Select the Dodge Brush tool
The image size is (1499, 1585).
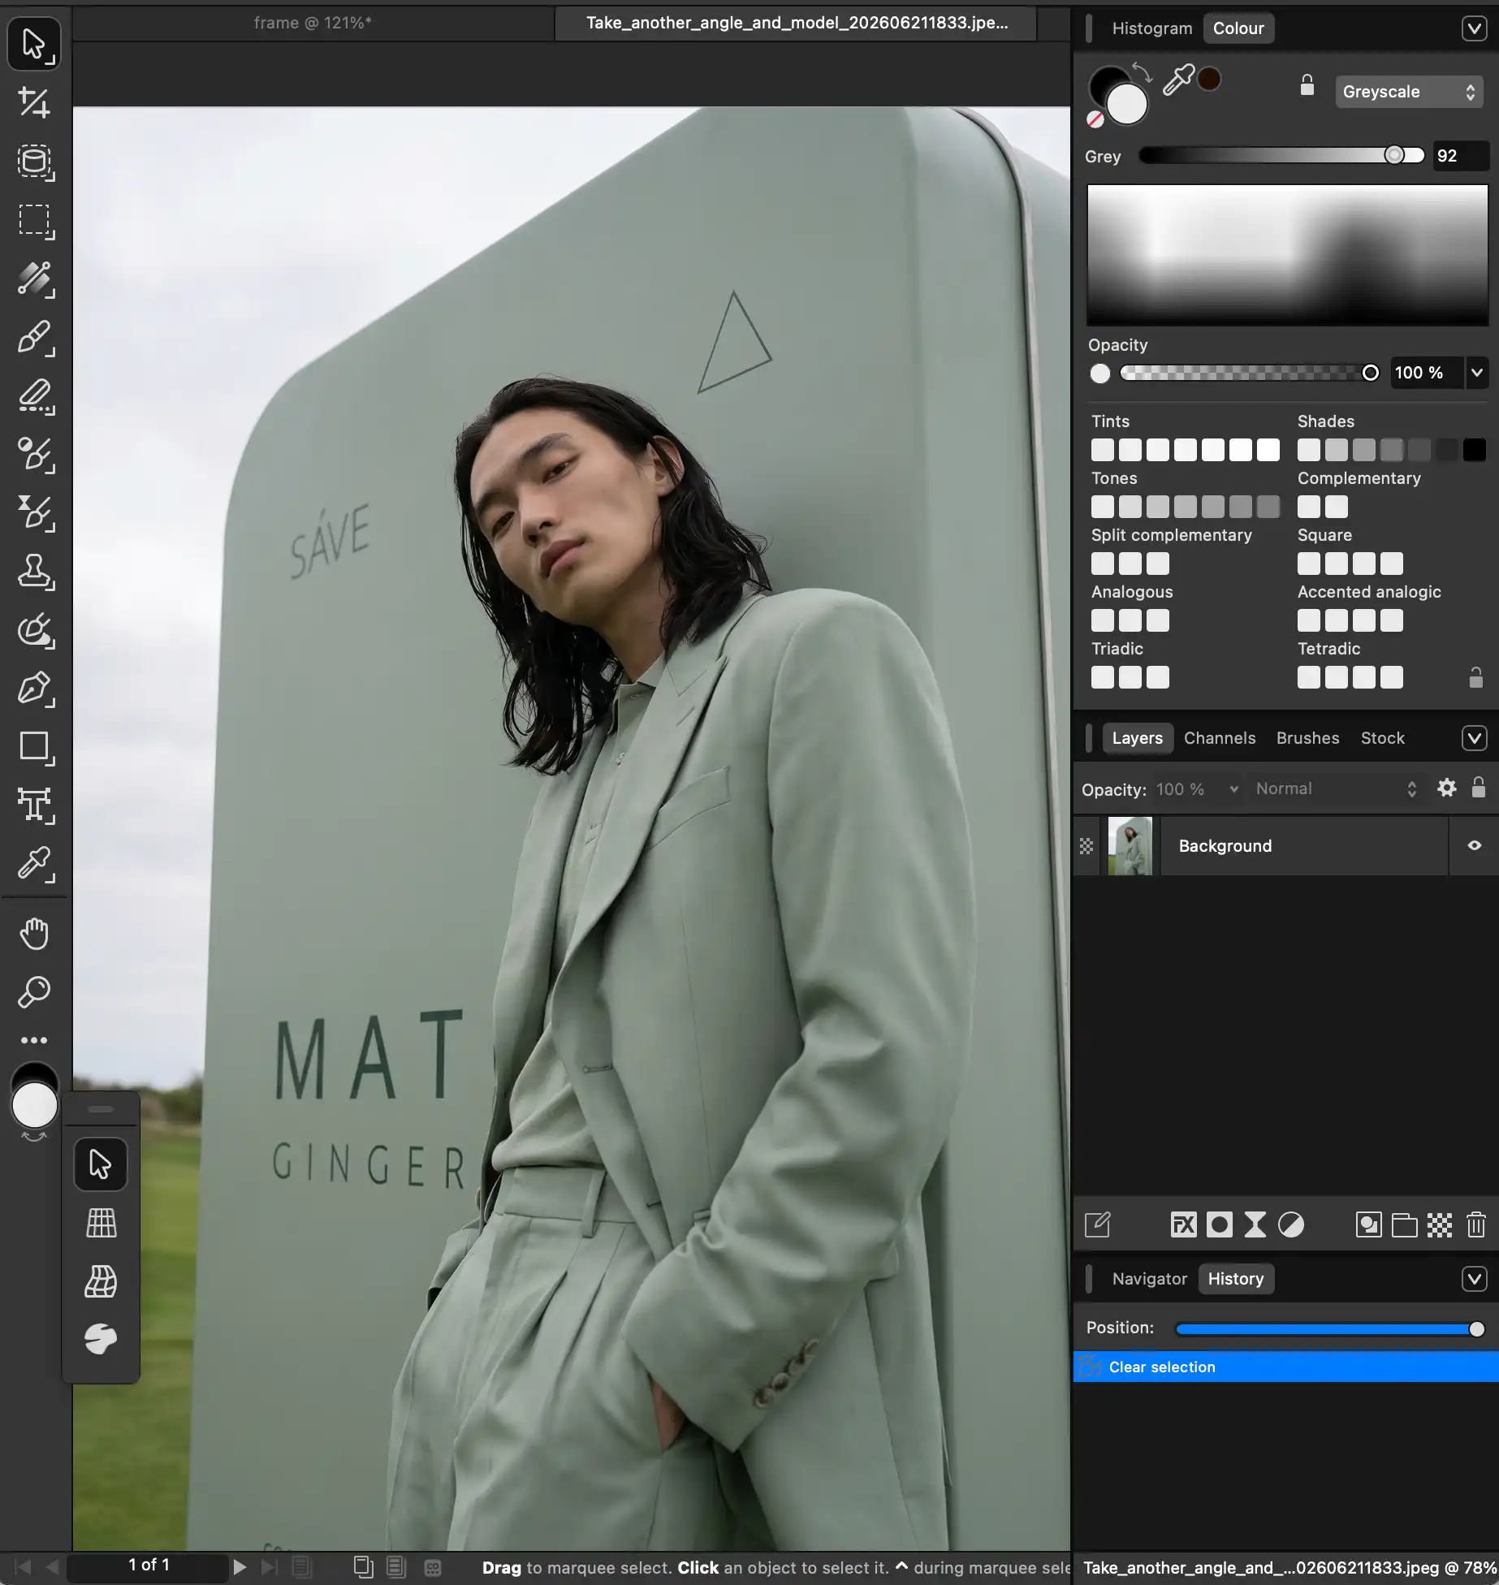click(x=35, y=455)
